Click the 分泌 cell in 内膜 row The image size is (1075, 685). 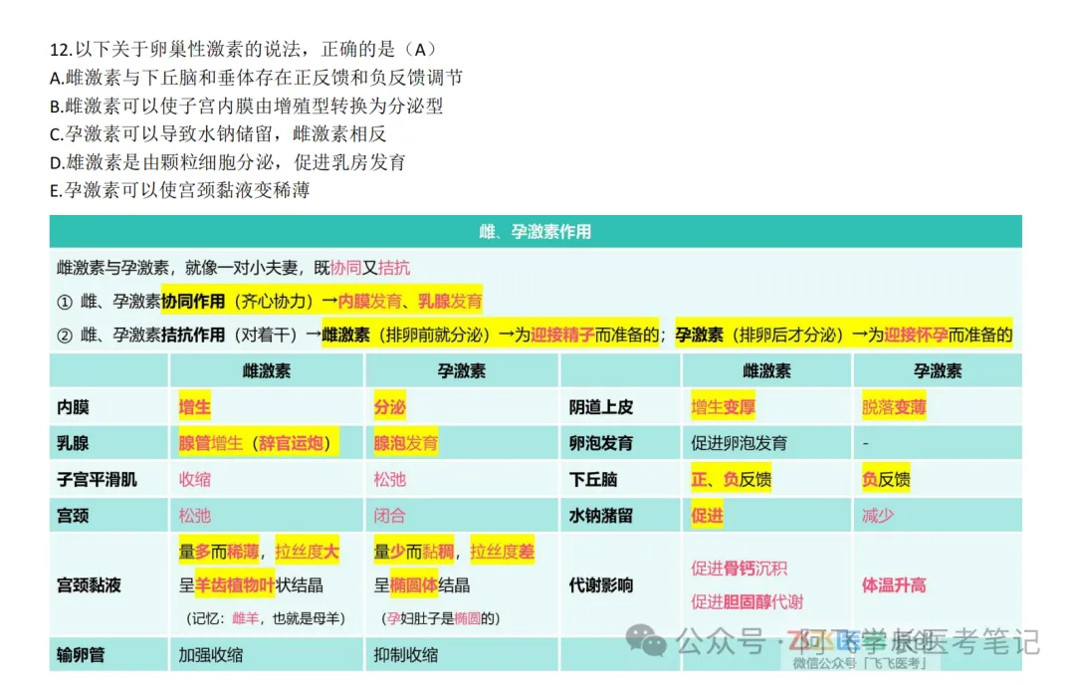[x=389, y=407]
